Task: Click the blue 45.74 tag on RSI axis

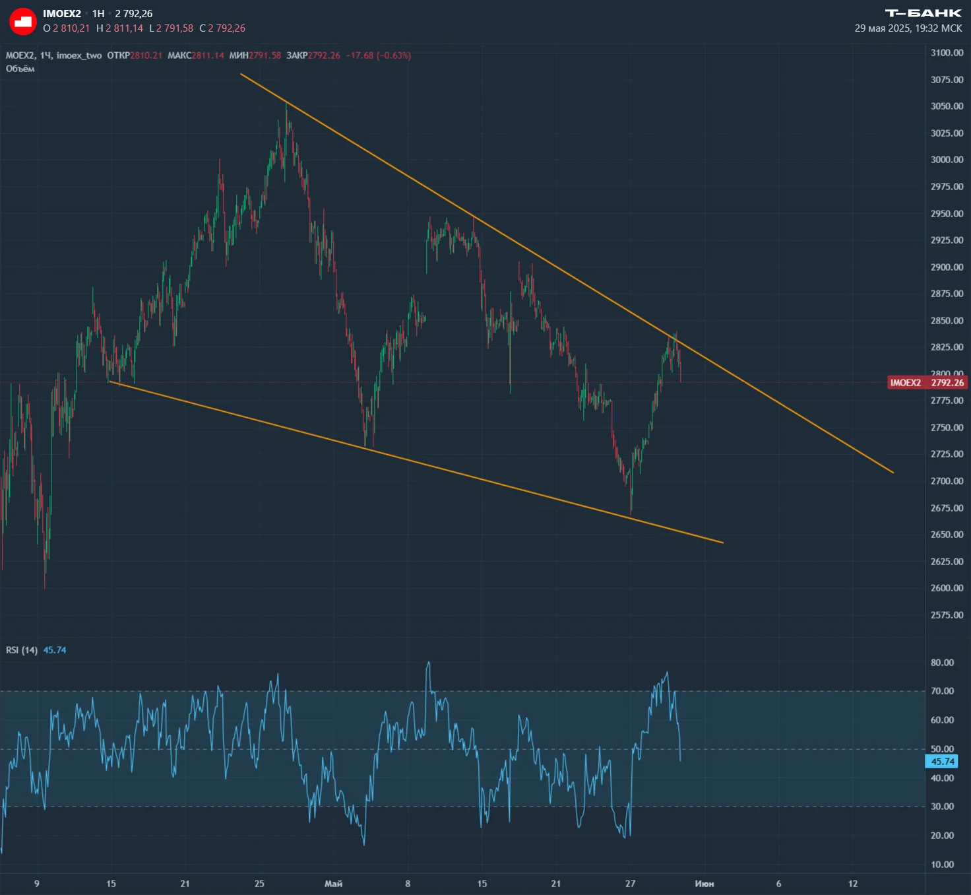Action: click(943, 762)
